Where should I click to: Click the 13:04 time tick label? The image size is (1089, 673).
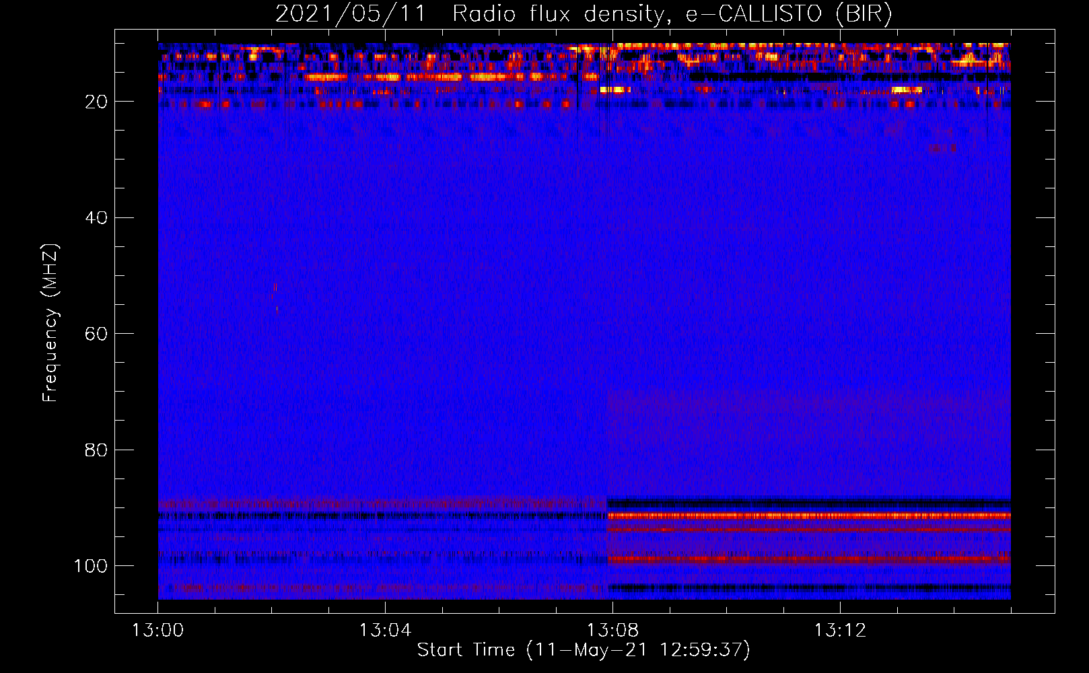(385, 631)
